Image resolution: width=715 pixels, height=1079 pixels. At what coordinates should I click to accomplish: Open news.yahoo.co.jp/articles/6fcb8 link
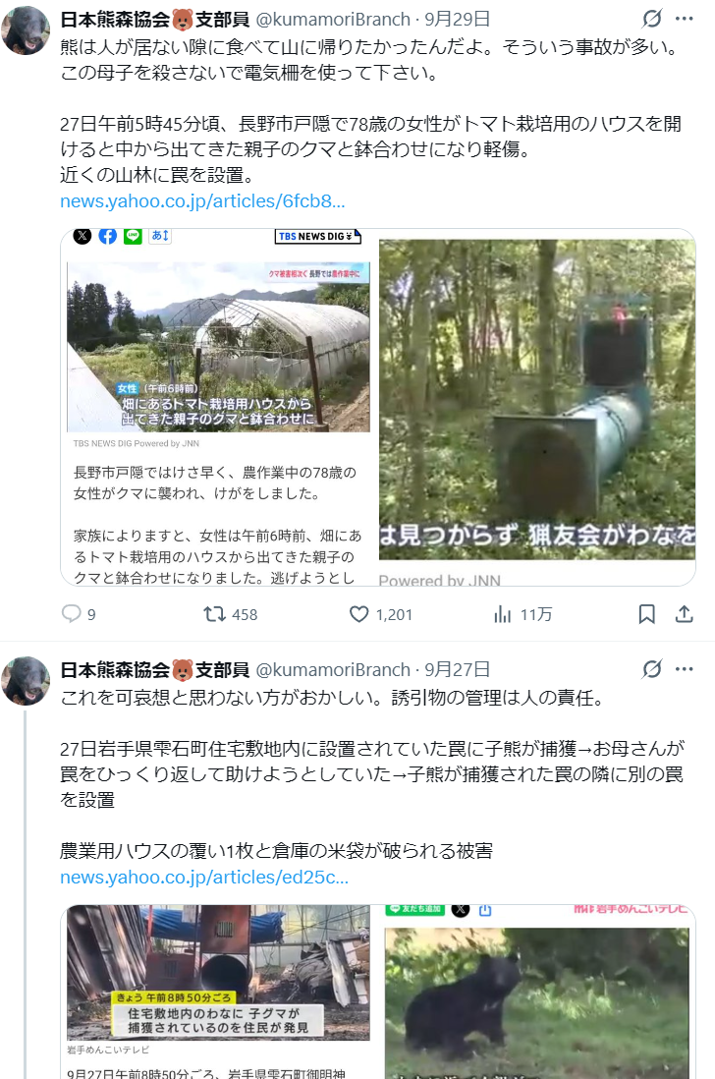coord(202,200)
